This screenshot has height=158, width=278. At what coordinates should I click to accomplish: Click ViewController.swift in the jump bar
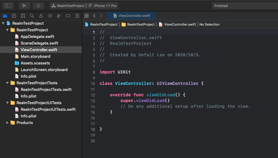click(177, 24)
